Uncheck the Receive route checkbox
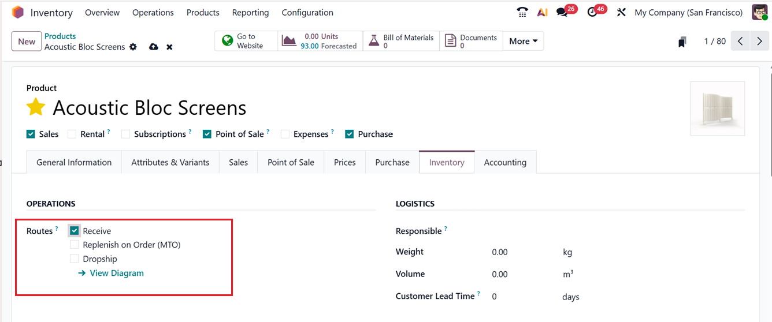 pos(74,231)
